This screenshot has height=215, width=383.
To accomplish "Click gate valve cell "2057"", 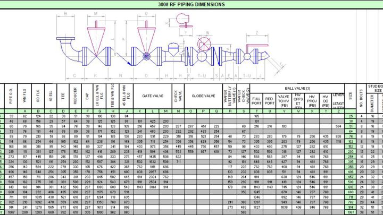I will pos(153,172).
